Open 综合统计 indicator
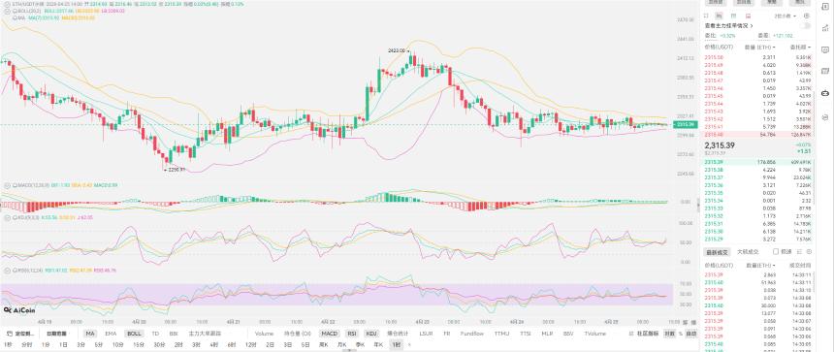Screen dimensions: 834x352 click(398, 334)
